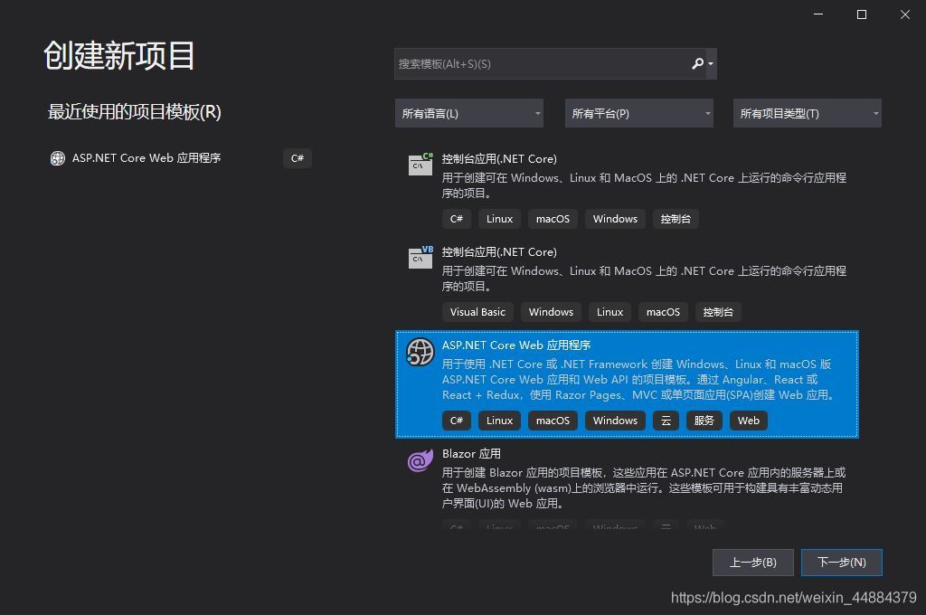Open the 所有平台 platform filter dropdown

[639, 113]
